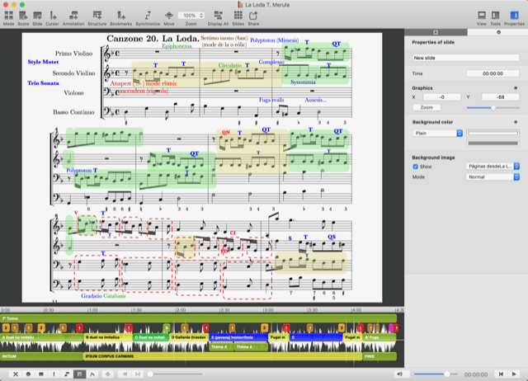The image size is (528, 381).
Task: Choose the Move tool
Action: [x=169, y=16]
